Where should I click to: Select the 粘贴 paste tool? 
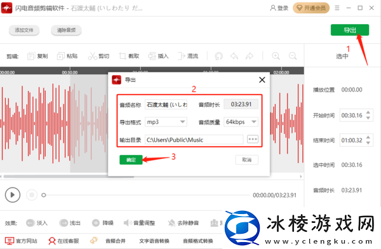(x=67, y=56)
